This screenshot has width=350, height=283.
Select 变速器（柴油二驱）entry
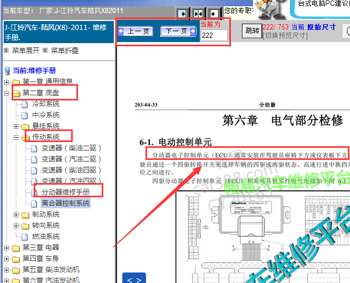click(72, 148)
